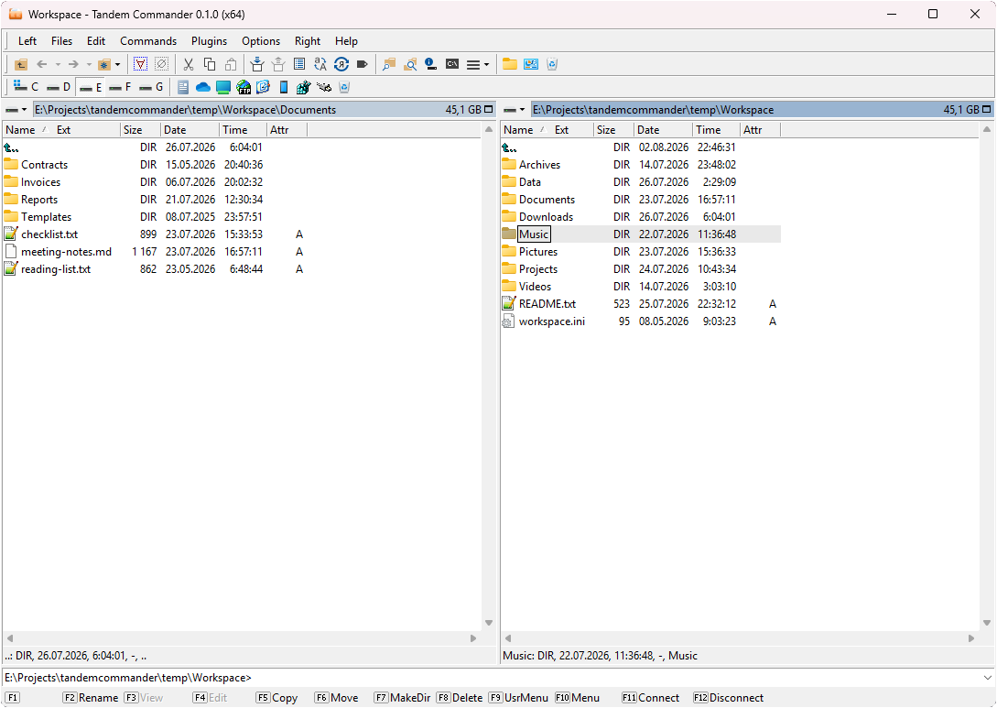Click the Copy to clipboard icon
This screenshot has width=997, height=708.
pyautogui.click(x=209, y=64)
